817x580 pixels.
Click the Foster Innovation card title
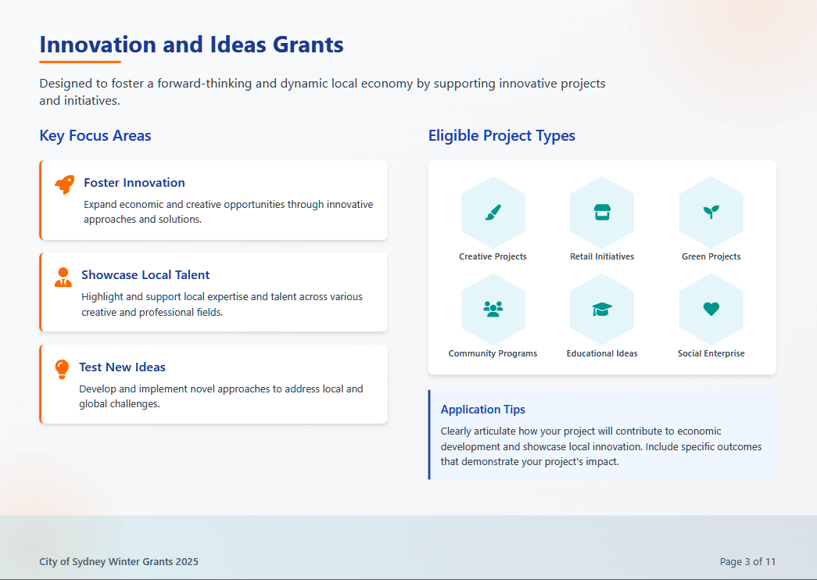(x=134, y=183)
